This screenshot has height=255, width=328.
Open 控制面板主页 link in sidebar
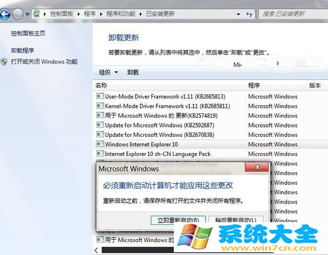pyautogui.click(x=28, y=33)
